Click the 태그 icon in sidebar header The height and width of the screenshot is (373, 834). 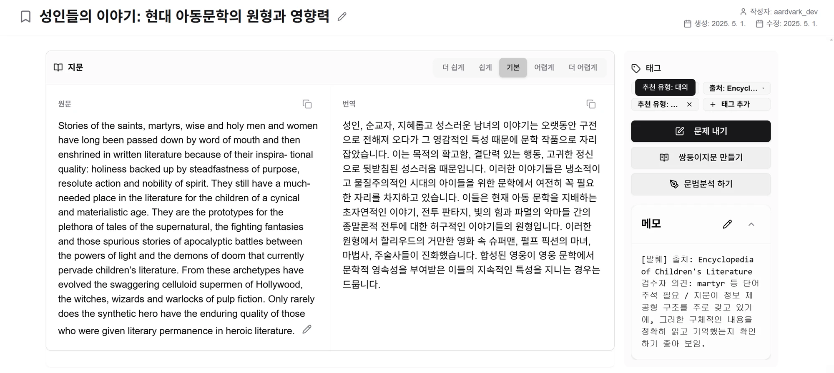click(636, 68)
